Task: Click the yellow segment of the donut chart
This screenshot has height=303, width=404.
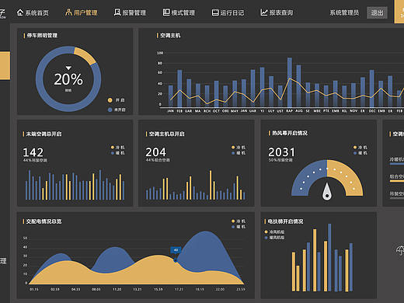Action: click(x=85, y=55)
